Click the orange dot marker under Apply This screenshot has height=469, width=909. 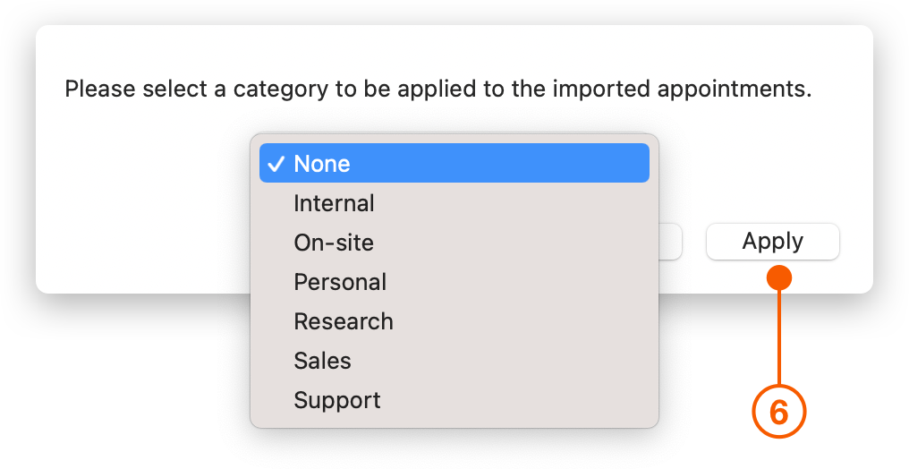click(779, 277)
